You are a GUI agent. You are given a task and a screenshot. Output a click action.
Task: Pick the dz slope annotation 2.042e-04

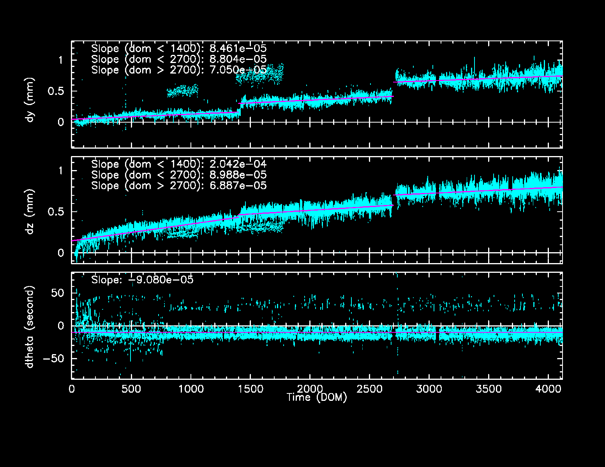[x=179, y=164]
